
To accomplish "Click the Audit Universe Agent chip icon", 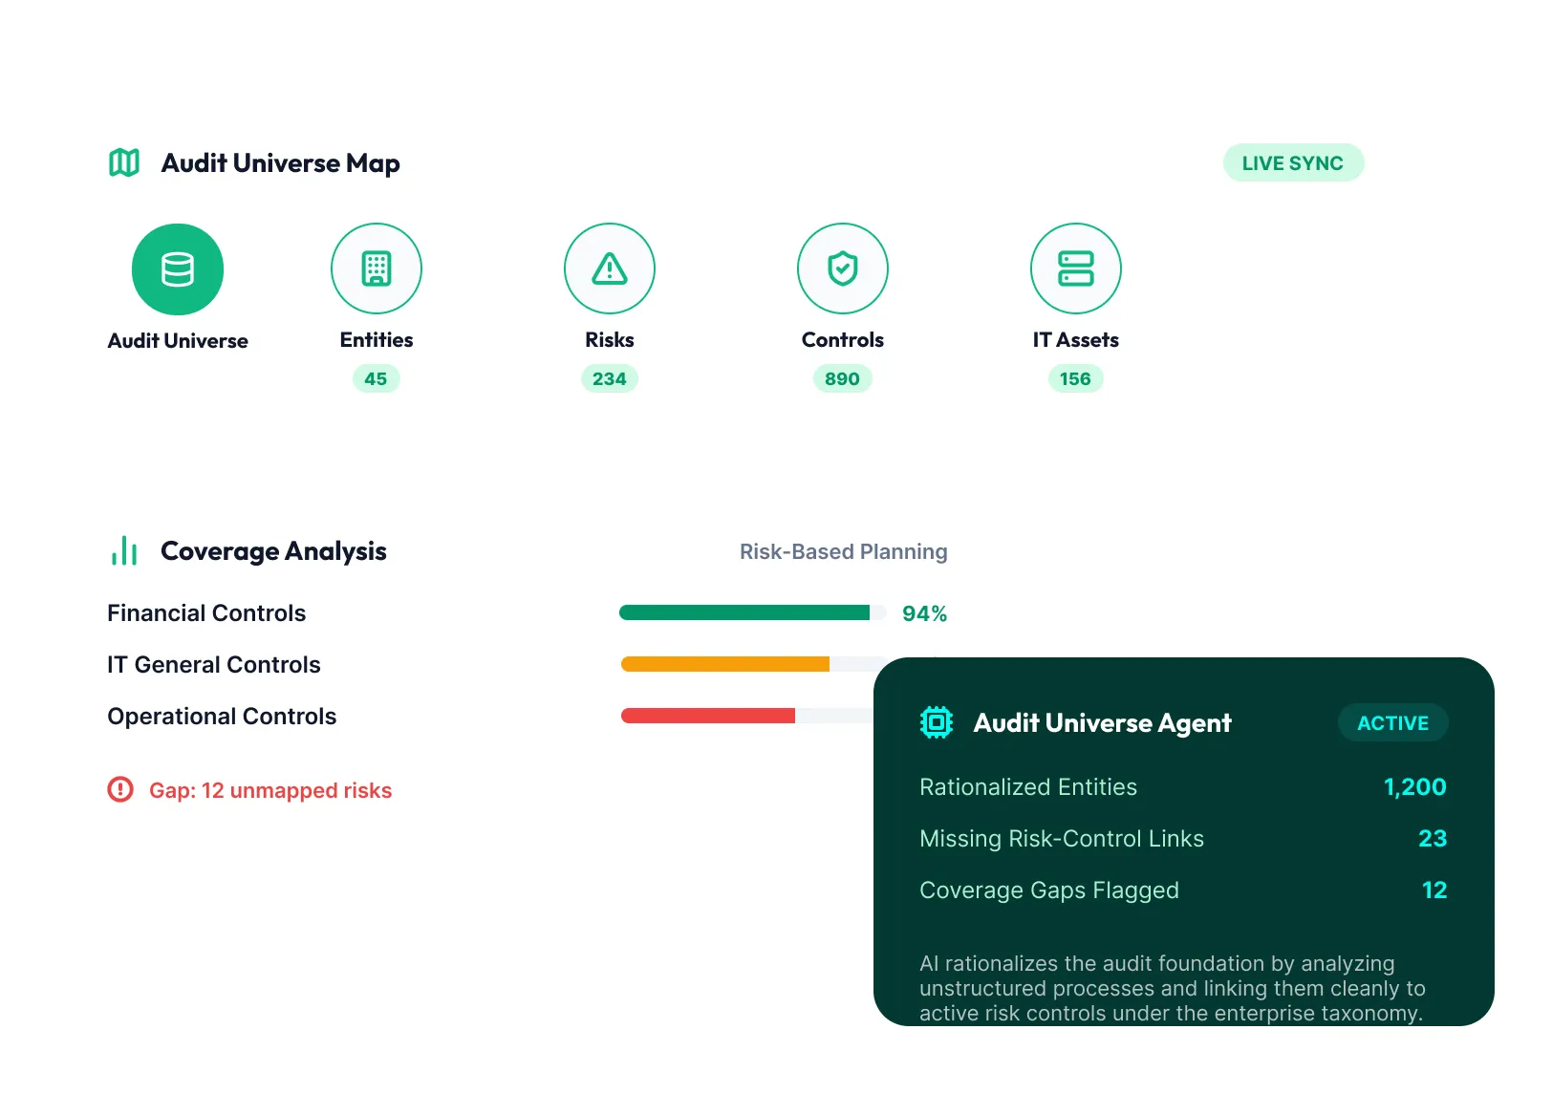I will point(937,722).
